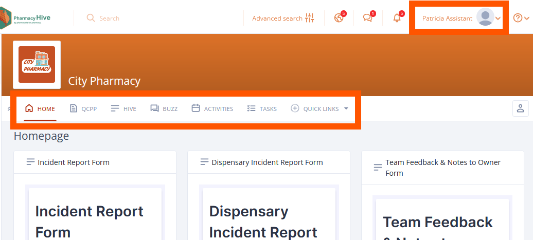Open the bell notifications icon
Image resolution: width=533 pixels, height=240 pixels.
(397, 18)
